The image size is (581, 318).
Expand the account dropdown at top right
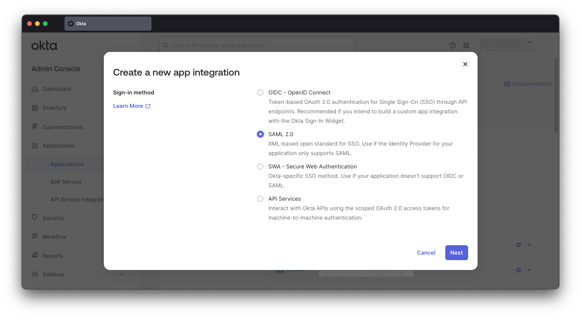(530, 42)
